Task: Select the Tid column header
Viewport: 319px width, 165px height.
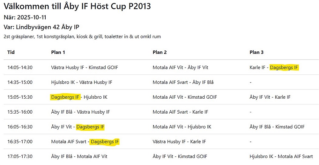Action: (x=11, y=52)
